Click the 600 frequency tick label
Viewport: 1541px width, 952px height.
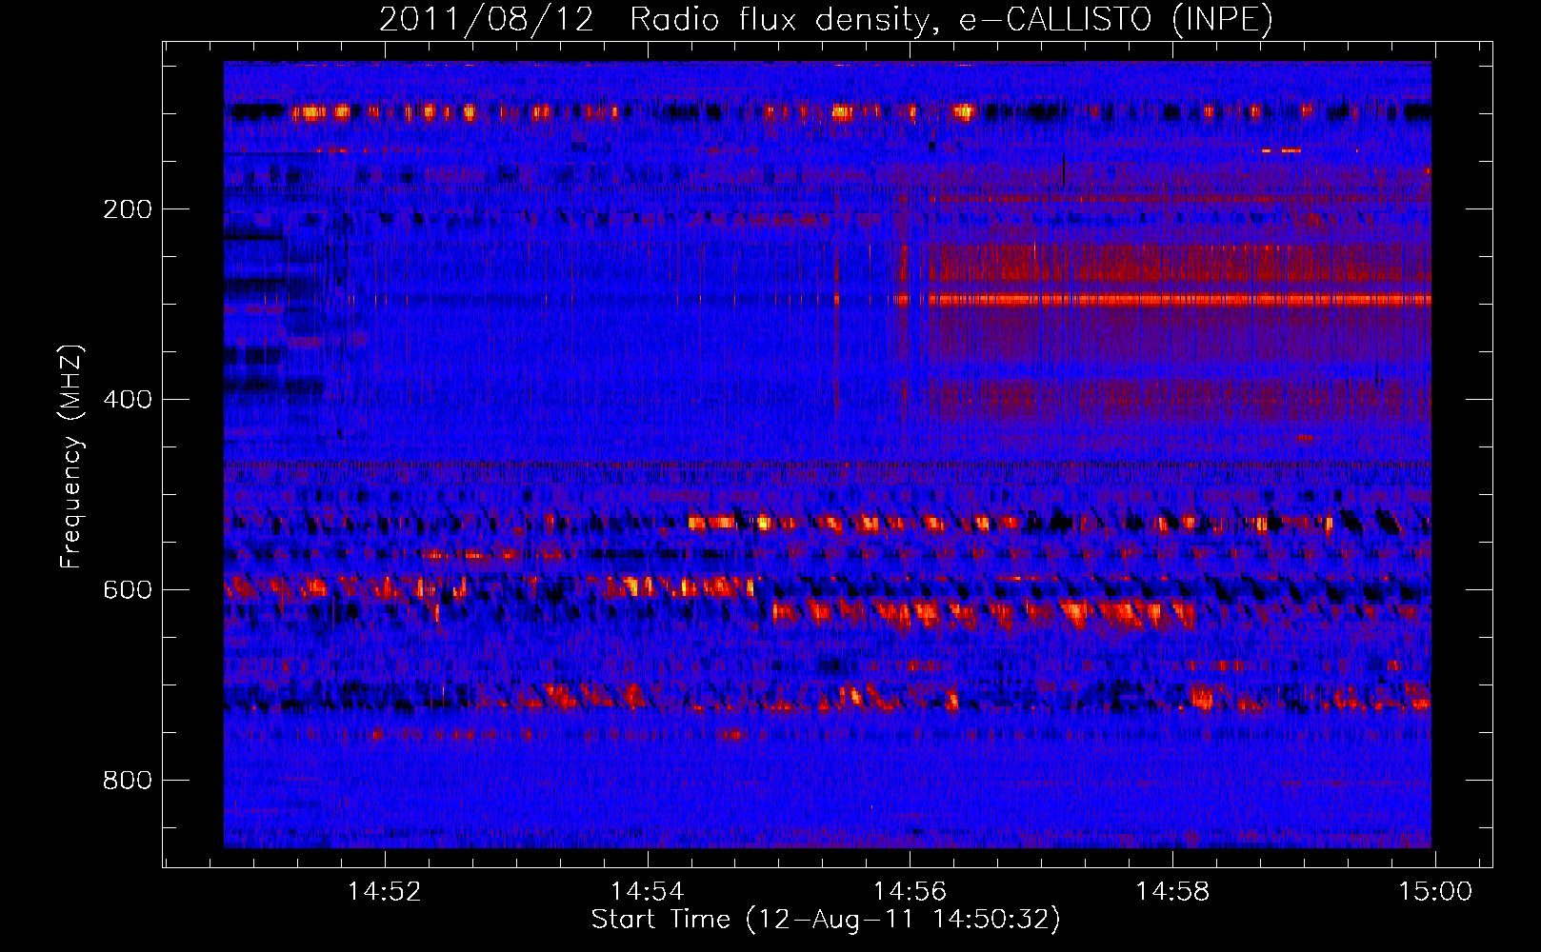[128, 590]
